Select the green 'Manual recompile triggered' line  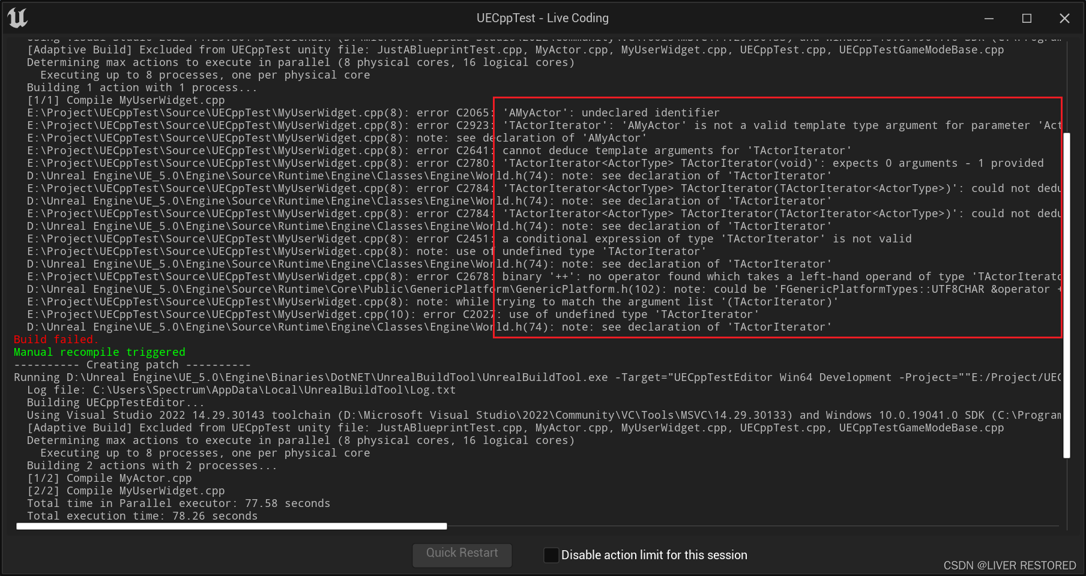tap(99, 352)
